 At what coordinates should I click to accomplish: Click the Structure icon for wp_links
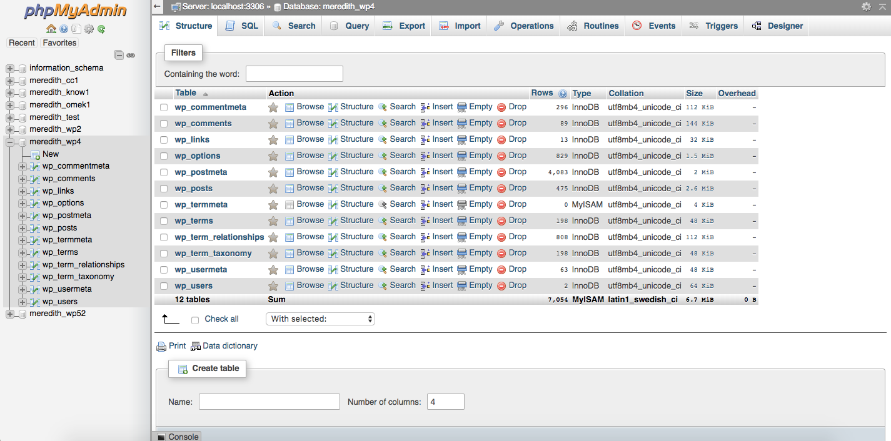pos(333,140)
